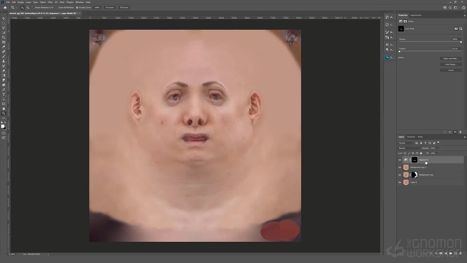Switch to the Channels tab
The height and width of the screenshot is (263, 467).
click(x=411, y=137)
